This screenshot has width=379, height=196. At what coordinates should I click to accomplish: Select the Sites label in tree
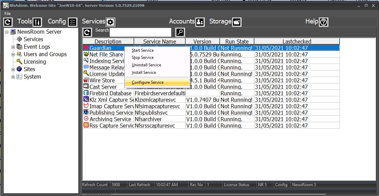[29, 69]
